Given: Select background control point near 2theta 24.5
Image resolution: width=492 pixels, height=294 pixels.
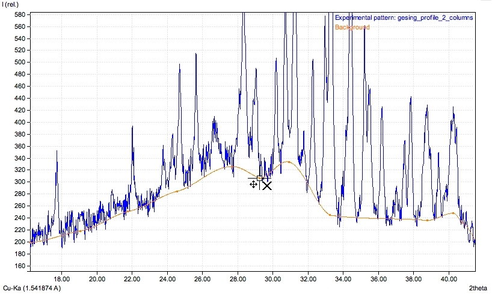Looking at the screenshot, I should 177,191.
